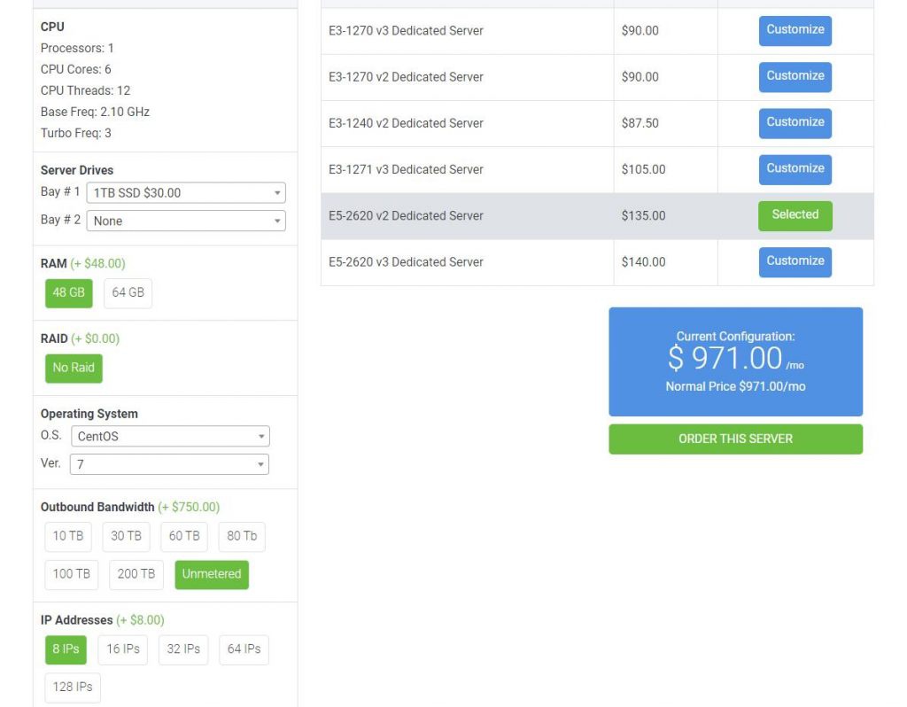
Task: Select Unmetered bandwidth option
Action: click(x=212, y=574)
